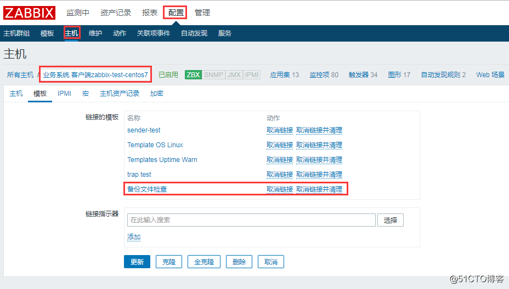Open the 管理 top menu

pyautogui.click(x=202, y=13)
